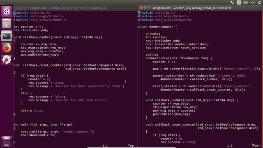This screenshot has width=263, height=148.
Task: Click 'res.success = false;' in left terminal
Action: tap(46, 97)
